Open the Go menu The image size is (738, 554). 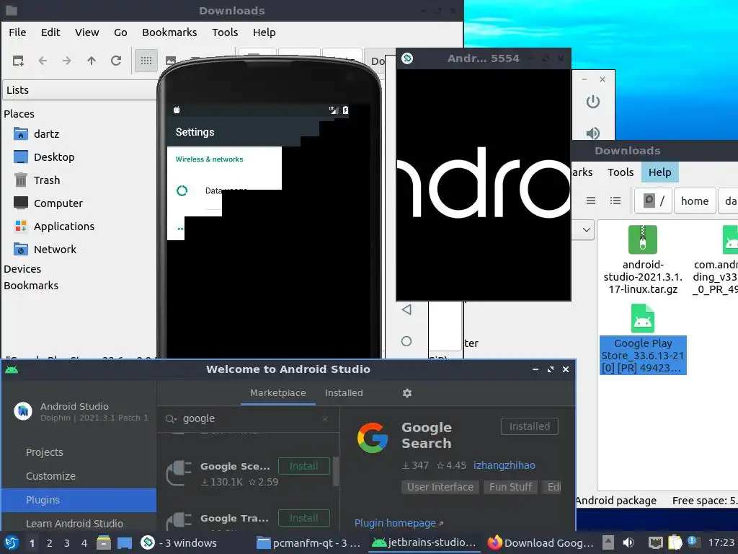pyautogui.click(x=120, y=32)
